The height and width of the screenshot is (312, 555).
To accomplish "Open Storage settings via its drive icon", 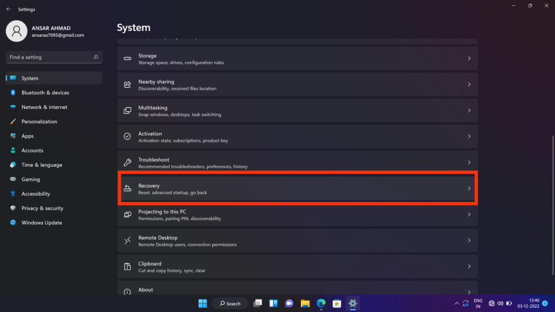I will point(128,58).
